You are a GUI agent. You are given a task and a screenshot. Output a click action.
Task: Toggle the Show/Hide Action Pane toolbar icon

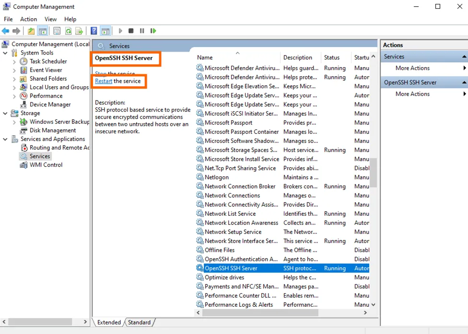click(x=105, y=31)
